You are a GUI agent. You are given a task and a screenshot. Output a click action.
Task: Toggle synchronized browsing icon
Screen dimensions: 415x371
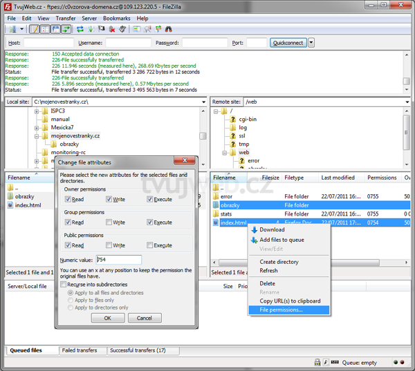(158, 29)
